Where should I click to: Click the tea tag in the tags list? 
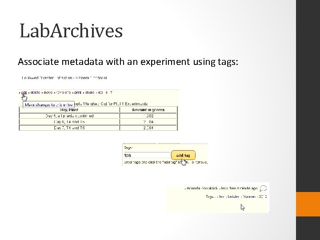point(221,196)
